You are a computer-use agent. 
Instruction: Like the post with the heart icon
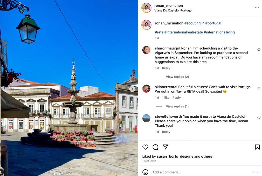click(x=145, y=147)
